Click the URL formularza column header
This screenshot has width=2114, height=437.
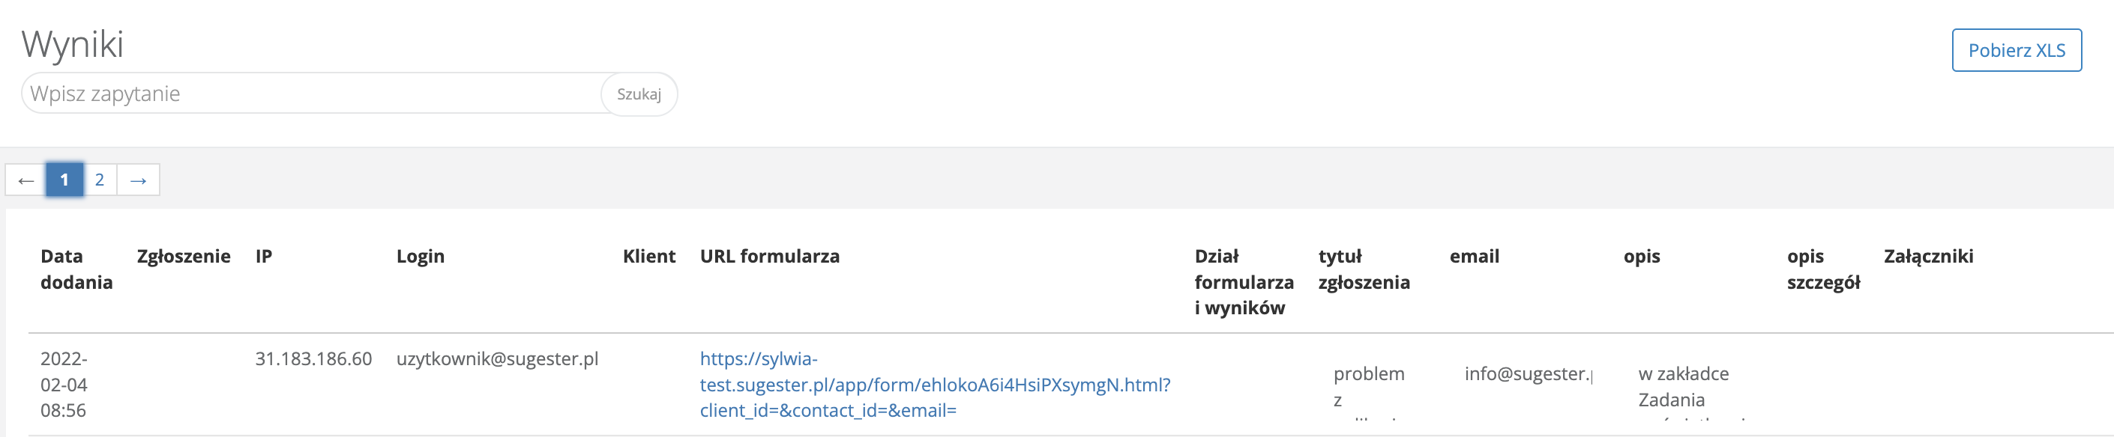pyautogui.click(x=769, y=257)
